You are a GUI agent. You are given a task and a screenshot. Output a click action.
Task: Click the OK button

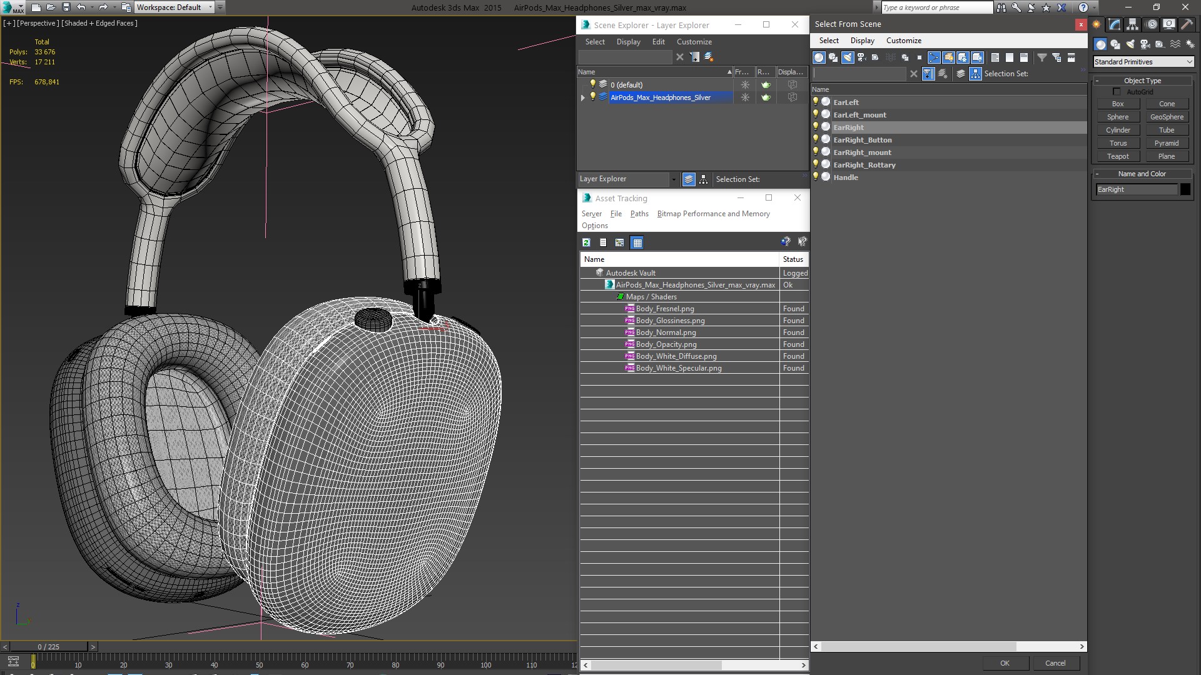(x=1005, y=663)
